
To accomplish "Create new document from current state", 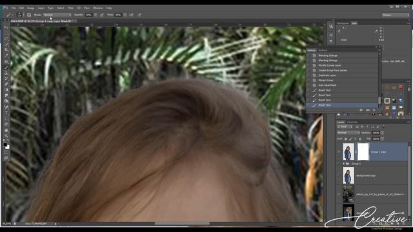I will tap(361, 110).
